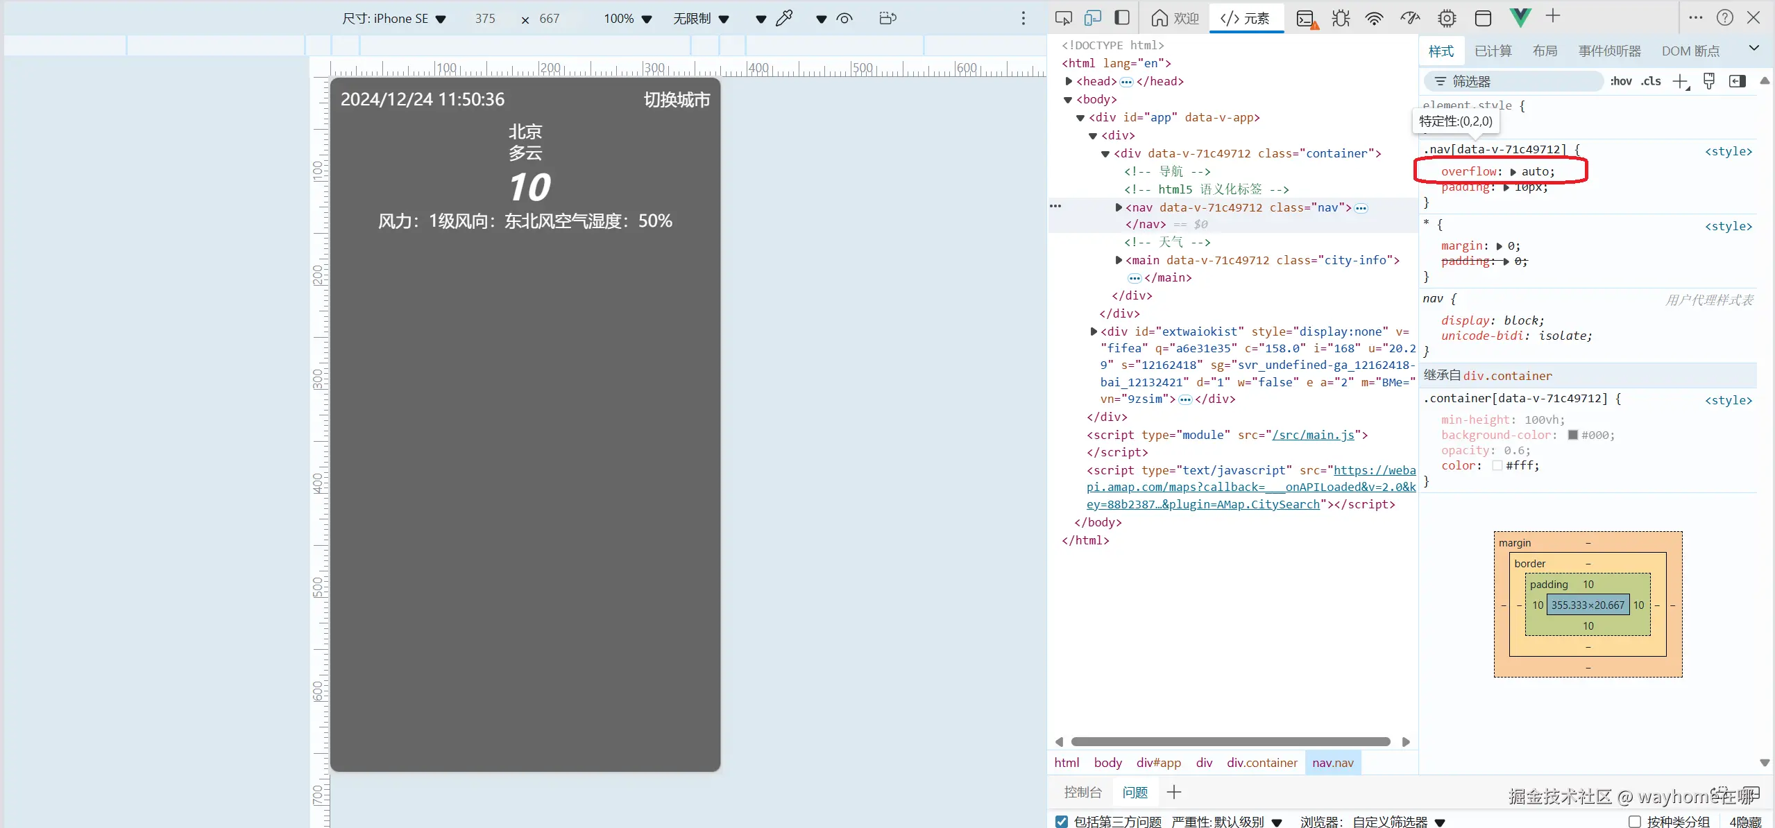The width and height of the screenshot is (1775, 828).
Task: Expand main city-info element node
Action: point(1119,260)
